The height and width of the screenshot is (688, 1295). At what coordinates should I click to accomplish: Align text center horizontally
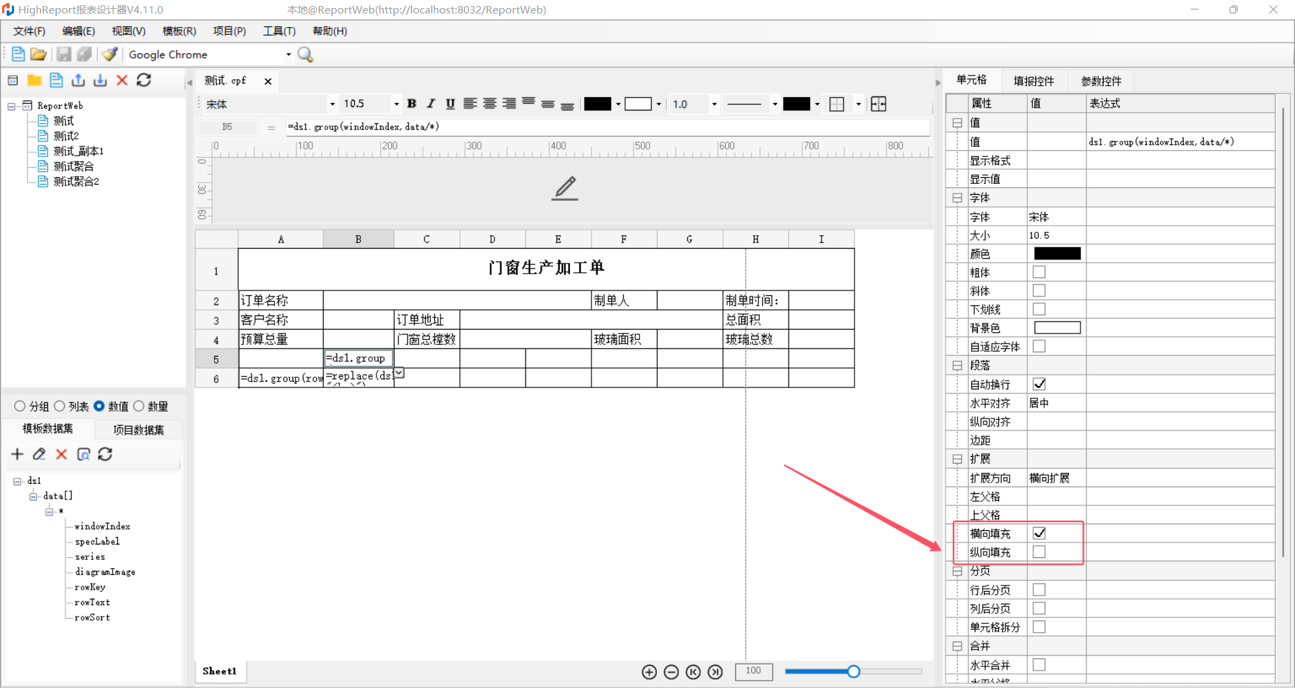pyautogui.click(x=490, y=104)
